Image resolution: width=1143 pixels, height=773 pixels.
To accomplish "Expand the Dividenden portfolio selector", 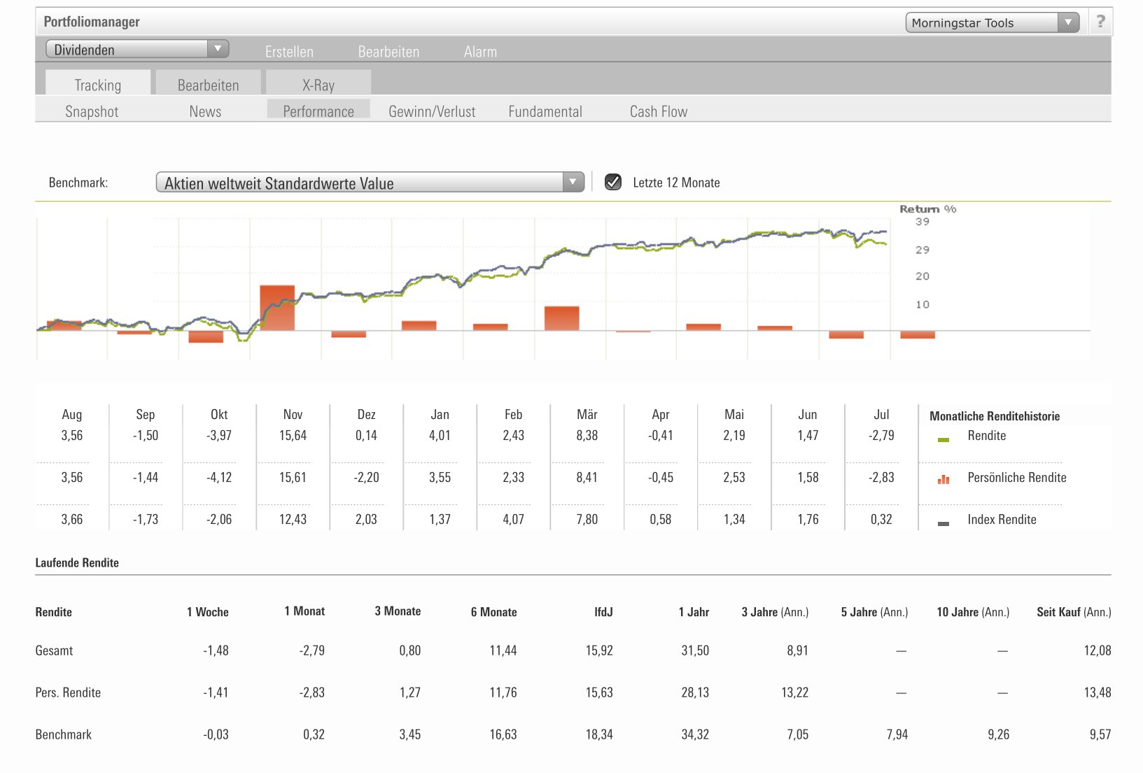I will [137, 49].
